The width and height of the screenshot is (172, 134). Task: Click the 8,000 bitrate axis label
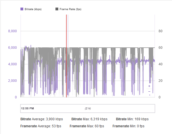pos(12,31)
